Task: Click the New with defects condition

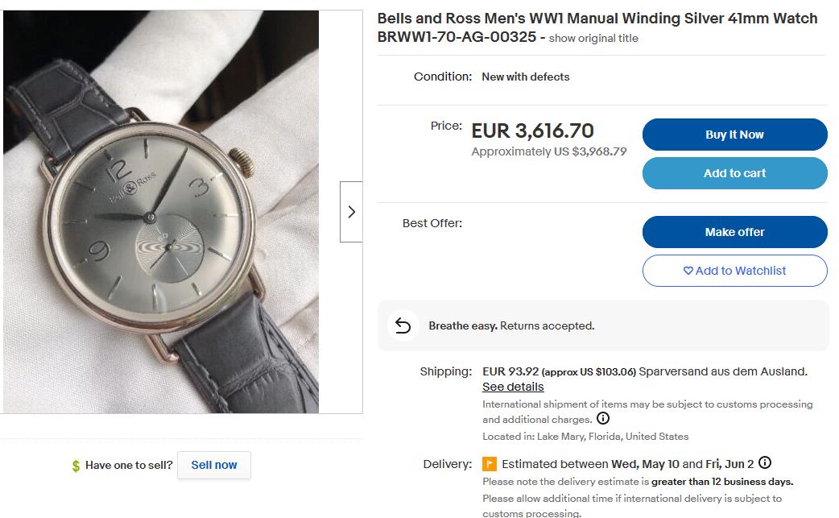Action: (x=525, y=77)
